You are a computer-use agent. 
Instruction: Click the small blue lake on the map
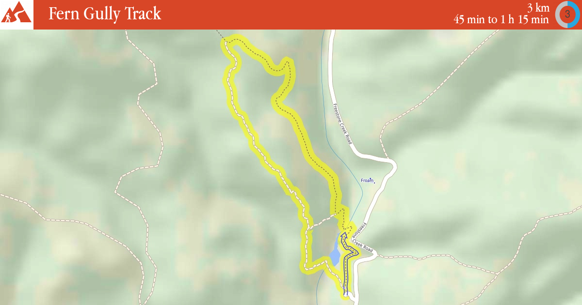335,255
